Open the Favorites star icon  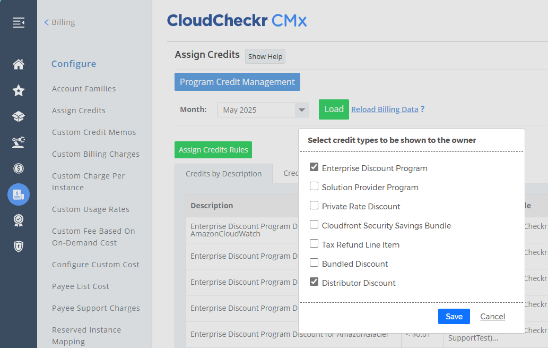click(x=19, y=91)
